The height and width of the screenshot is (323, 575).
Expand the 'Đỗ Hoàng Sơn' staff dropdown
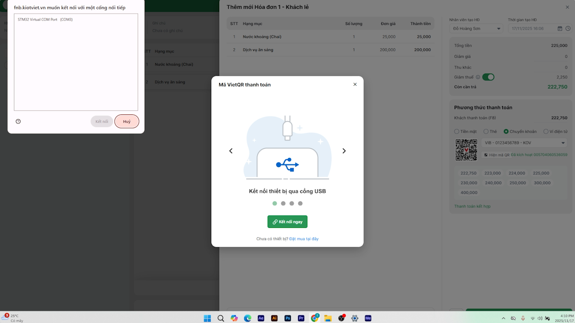pos(476,28)
